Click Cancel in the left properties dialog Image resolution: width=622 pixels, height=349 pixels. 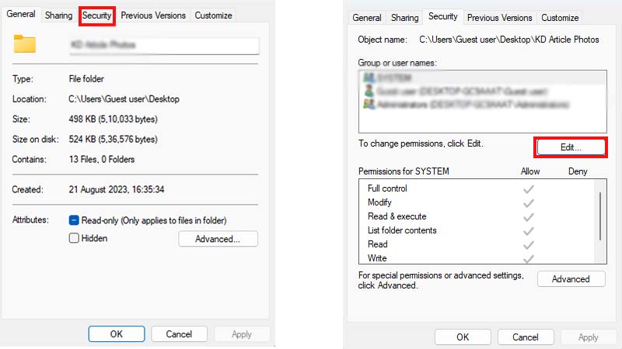179,334
